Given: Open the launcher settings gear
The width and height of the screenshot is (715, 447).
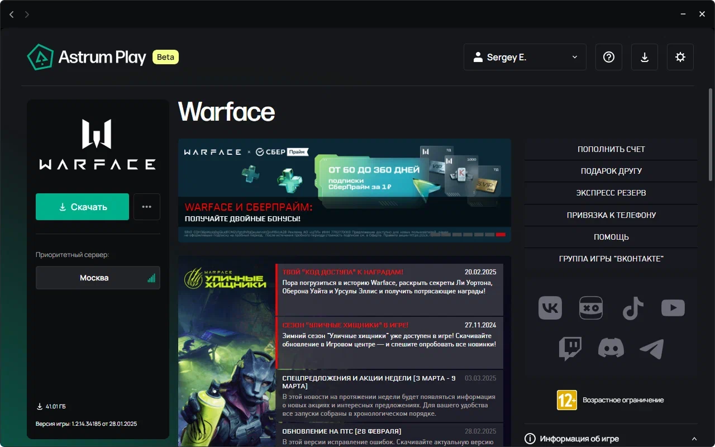Looking at the screenshot, I should 680,56.
